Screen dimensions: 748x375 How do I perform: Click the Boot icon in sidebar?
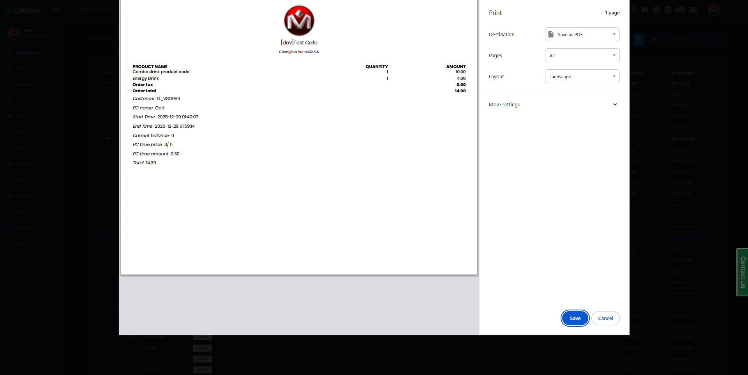pyautogui.click(x=11, y=117)
